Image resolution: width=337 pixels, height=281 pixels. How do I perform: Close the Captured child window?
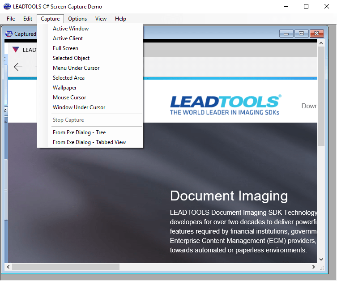[x=317, y=34]
